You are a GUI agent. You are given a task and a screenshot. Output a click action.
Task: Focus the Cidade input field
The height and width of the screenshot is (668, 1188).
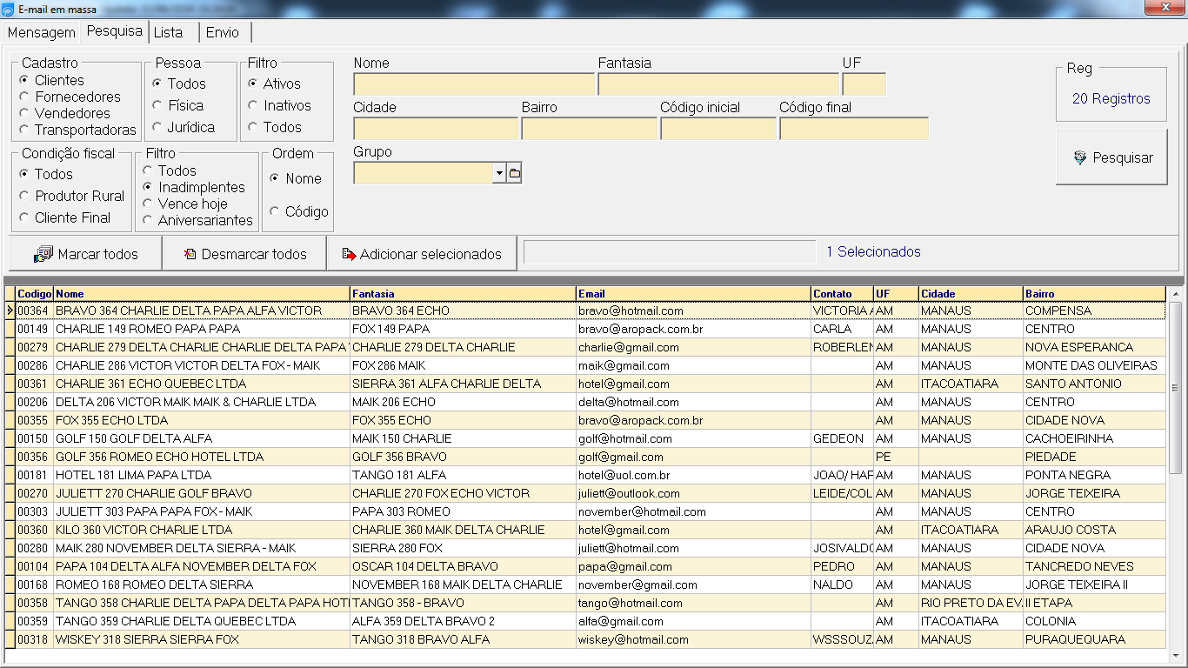(436, 129)
